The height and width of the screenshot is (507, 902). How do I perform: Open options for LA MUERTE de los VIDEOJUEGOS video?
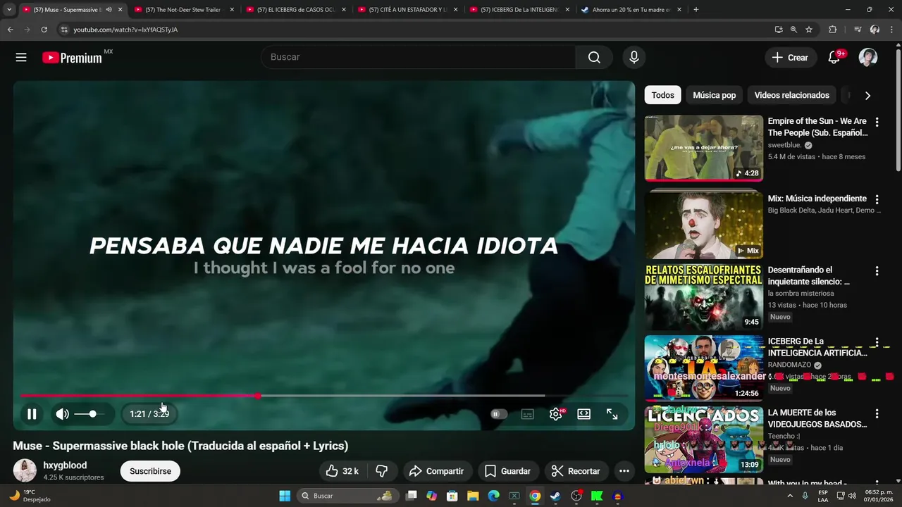pos(877,414)
